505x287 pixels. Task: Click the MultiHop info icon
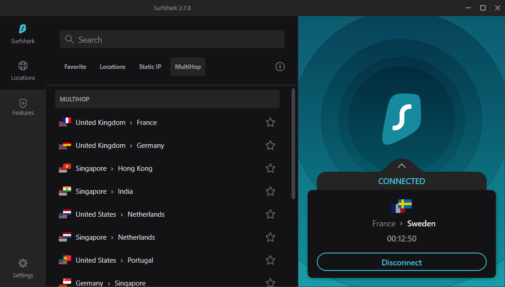[x=280, y=67]
